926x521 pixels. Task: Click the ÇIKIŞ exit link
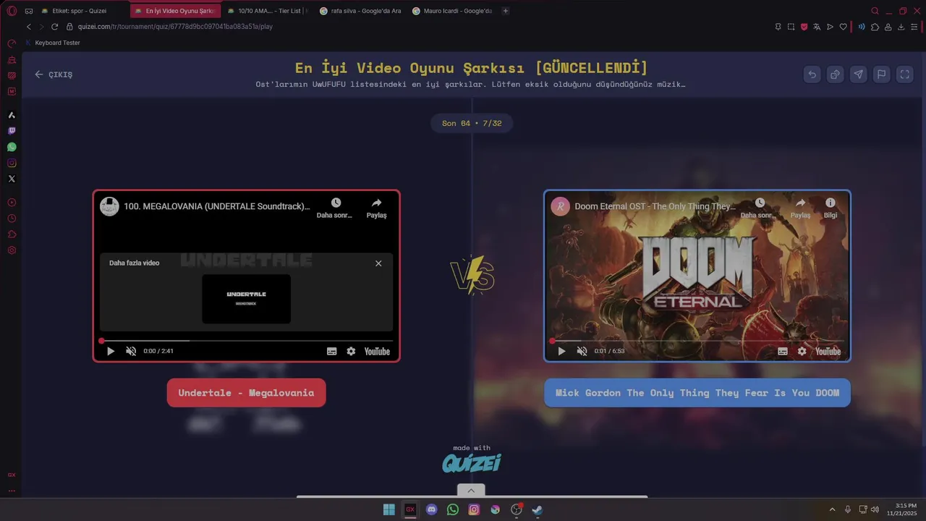point(54,75)
